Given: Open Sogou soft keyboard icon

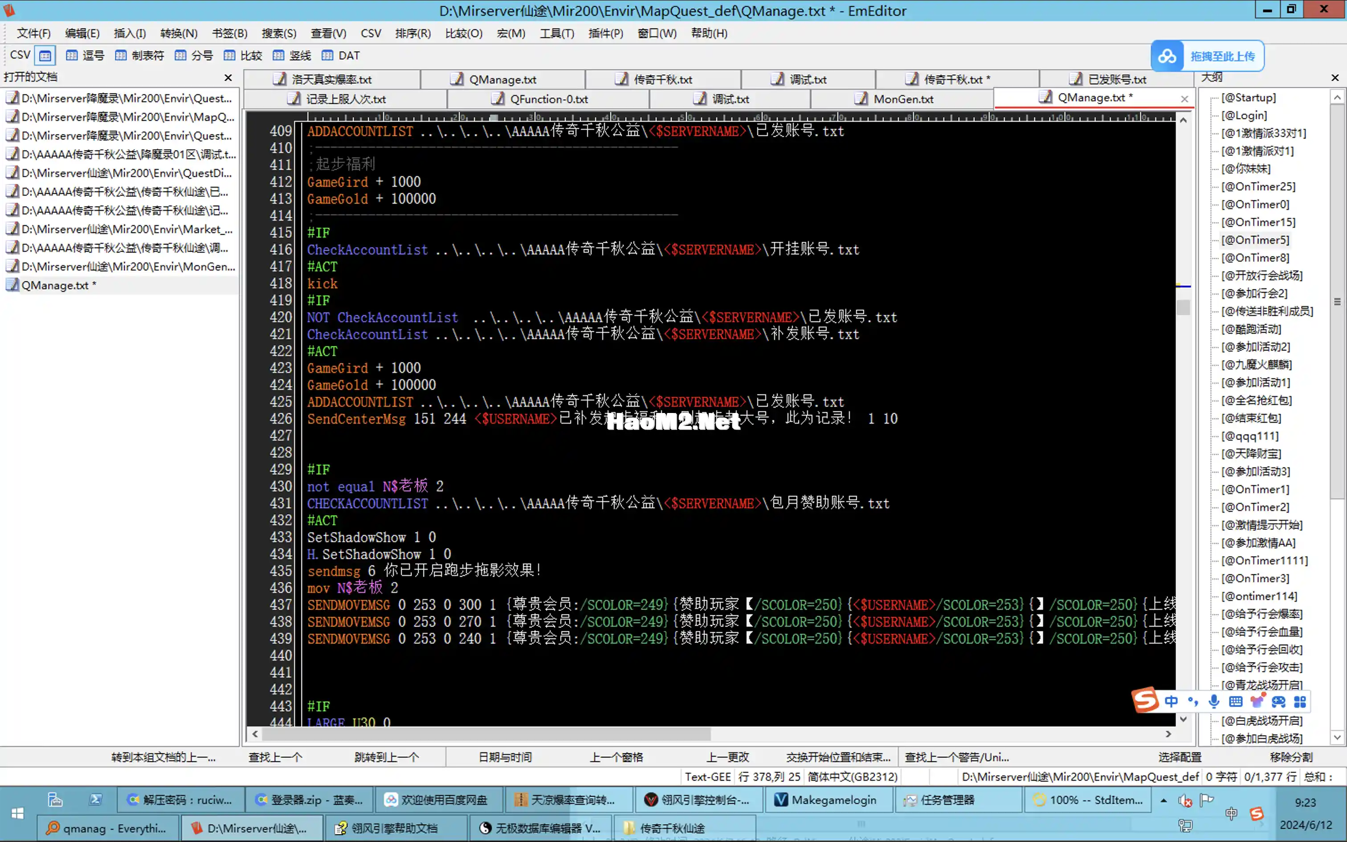Looking at the screenshot, I should coord(1236,702).
